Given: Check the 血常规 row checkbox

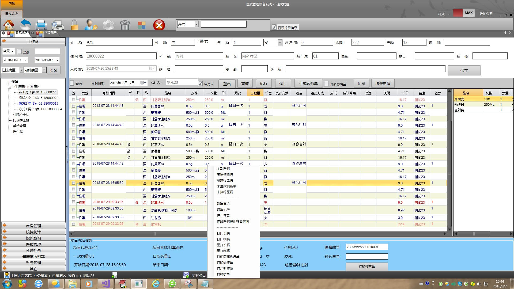Looking at the screenshot, I should pos(73,224).
